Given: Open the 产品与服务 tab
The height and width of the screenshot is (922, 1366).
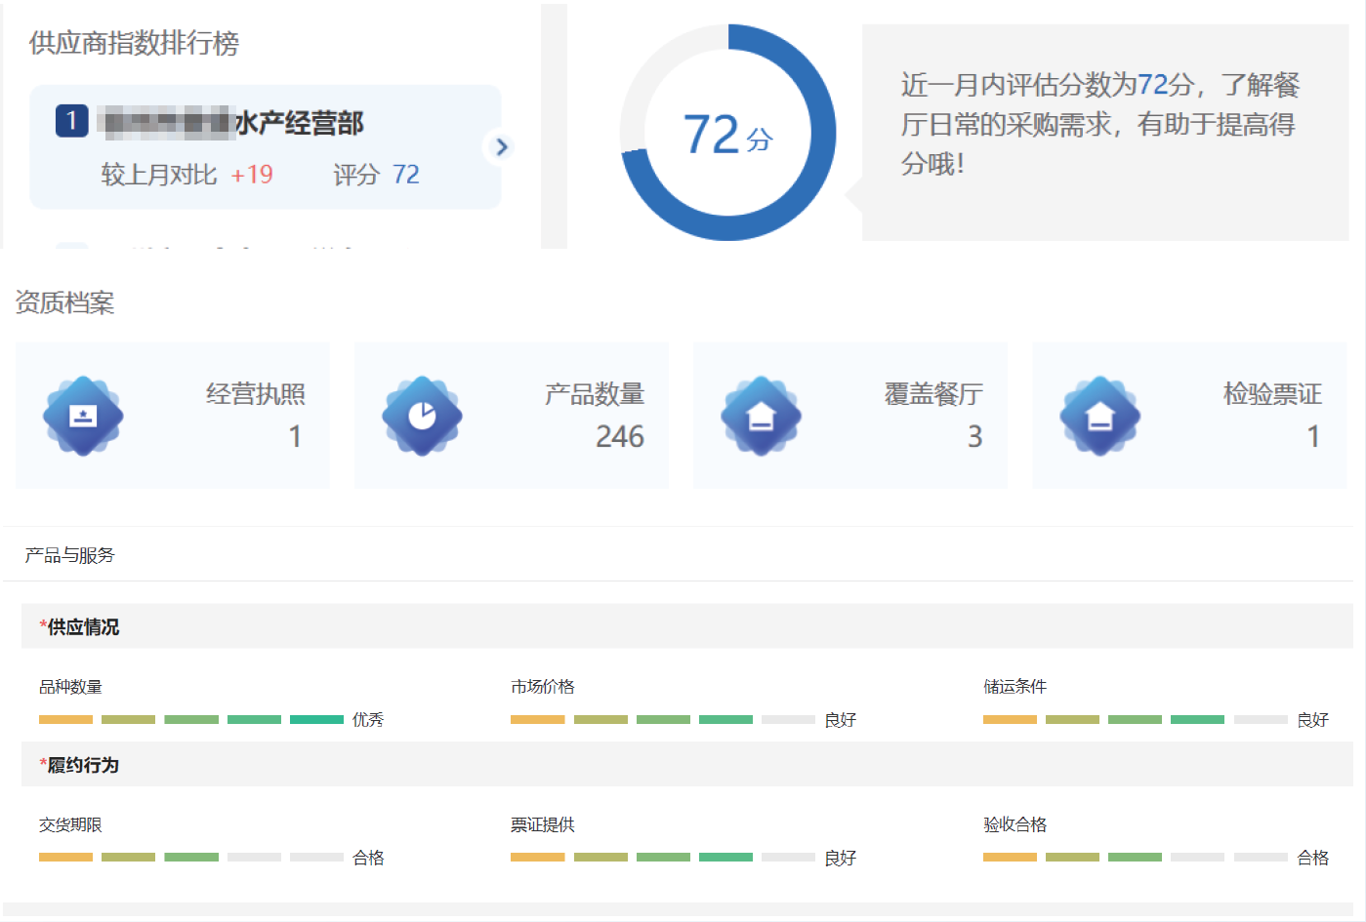Looking at the screenshot, I should pyautogui.click(x=69, y=555).
